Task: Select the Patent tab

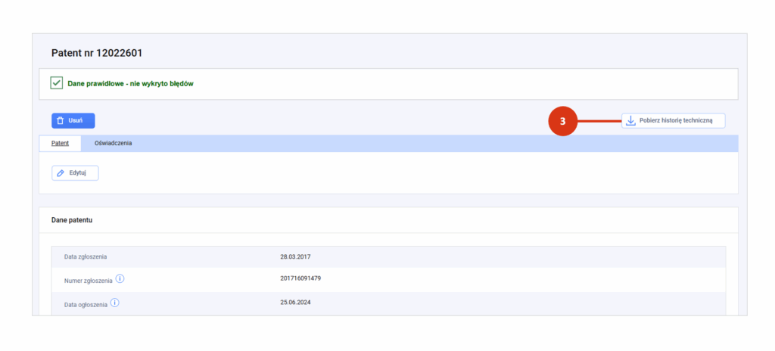Action: pyautogui.click(x=60, y=143)
